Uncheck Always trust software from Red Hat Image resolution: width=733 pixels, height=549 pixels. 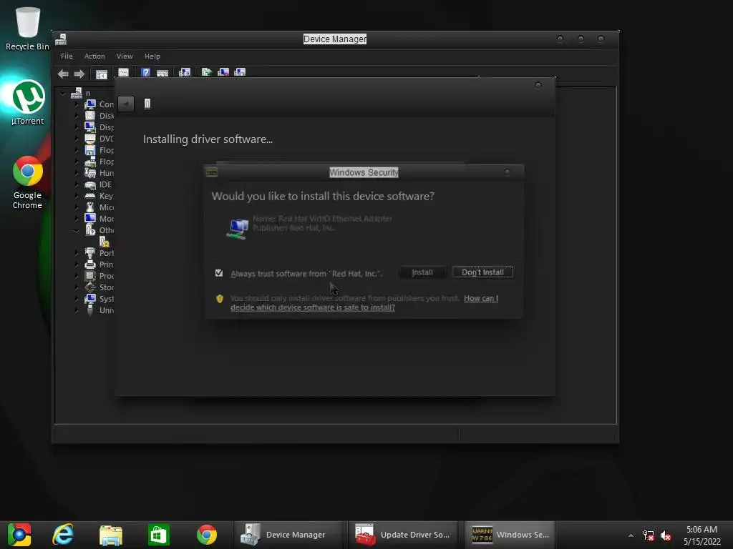219,273
